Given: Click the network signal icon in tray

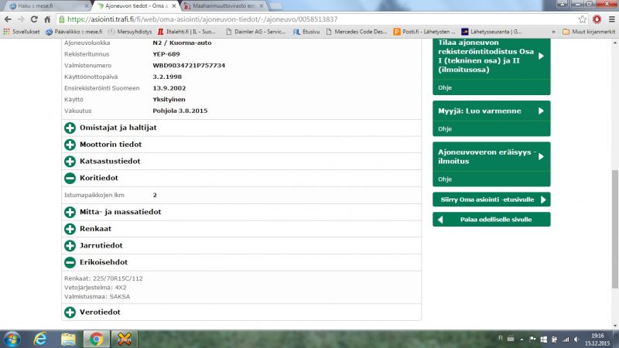Looking at the screenshot, I should 566,339.
